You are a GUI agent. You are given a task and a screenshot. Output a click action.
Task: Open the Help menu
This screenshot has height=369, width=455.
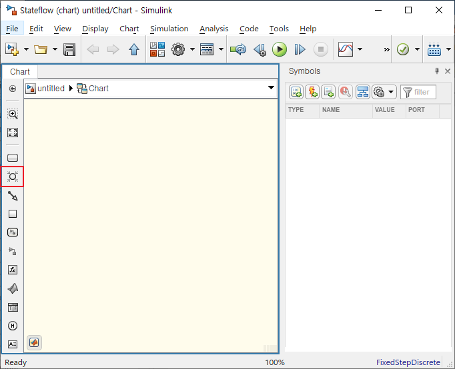click(308, 29)
